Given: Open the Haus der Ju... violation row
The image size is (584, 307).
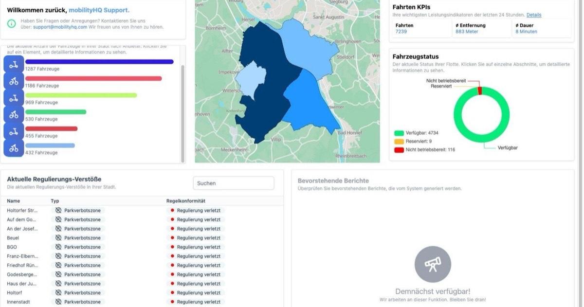Looking at the screenshot, I should (142, 284).
